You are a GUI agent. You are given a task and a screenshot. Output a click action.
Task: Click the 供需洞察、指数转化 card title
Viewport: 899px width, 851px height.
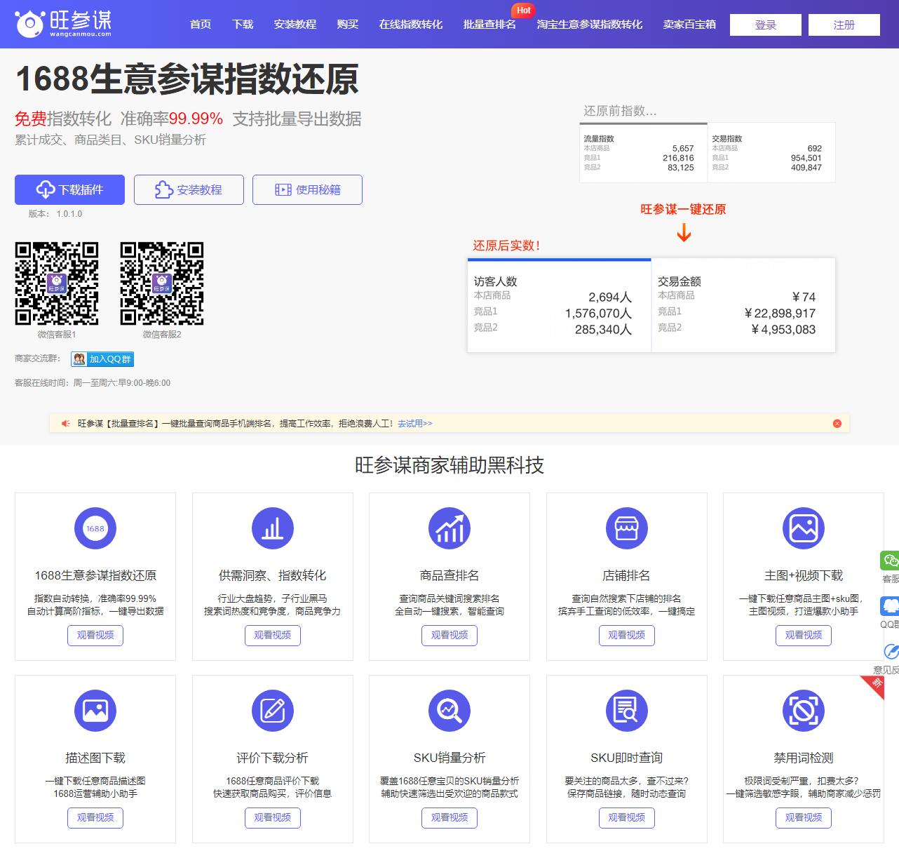pos(273,575)
